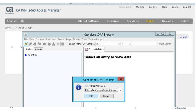Click the CA technologies logo
This screenshot has width=195, height=110.
(10, 10)
